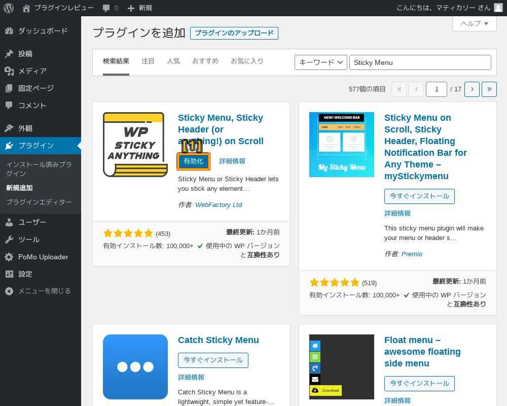507x406 pixels.
Task: Switch to 検索結果 tab
Action: coord(116,61)
